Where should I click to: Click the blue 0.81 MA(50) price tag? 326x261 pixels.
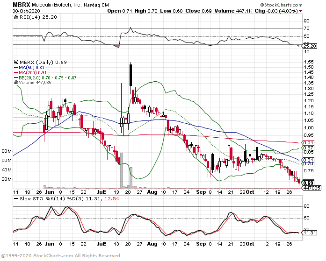[x=308, y=160]
